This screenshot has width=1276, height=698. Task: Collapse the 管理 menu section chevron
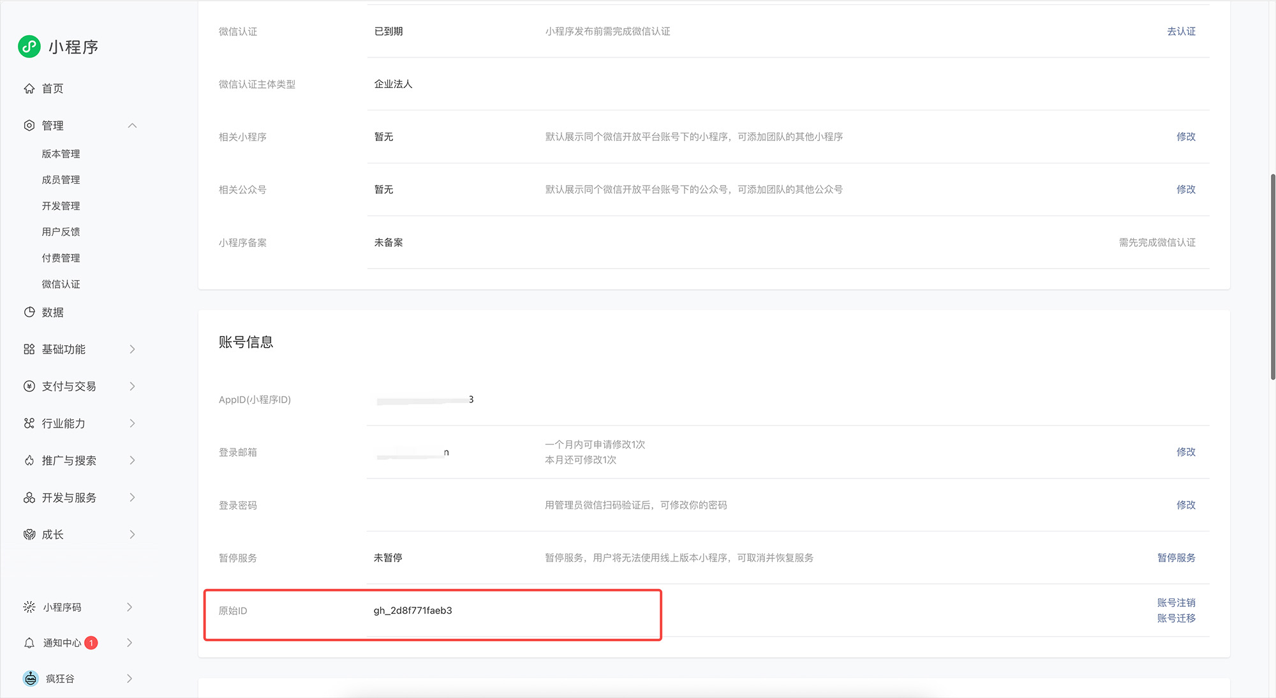click(132, 126)
